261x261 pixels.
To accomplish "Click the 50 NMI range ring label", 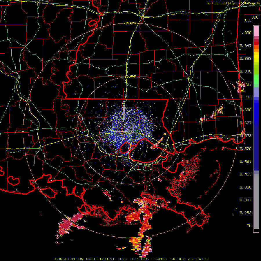I will coord(130,77).
